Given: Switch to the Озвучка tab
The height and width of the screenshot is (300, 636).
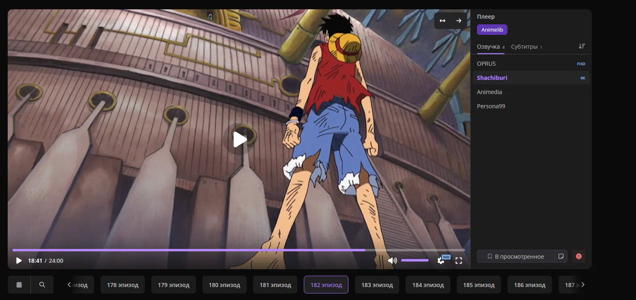Looking at the screenshot, I should point(491,47).
